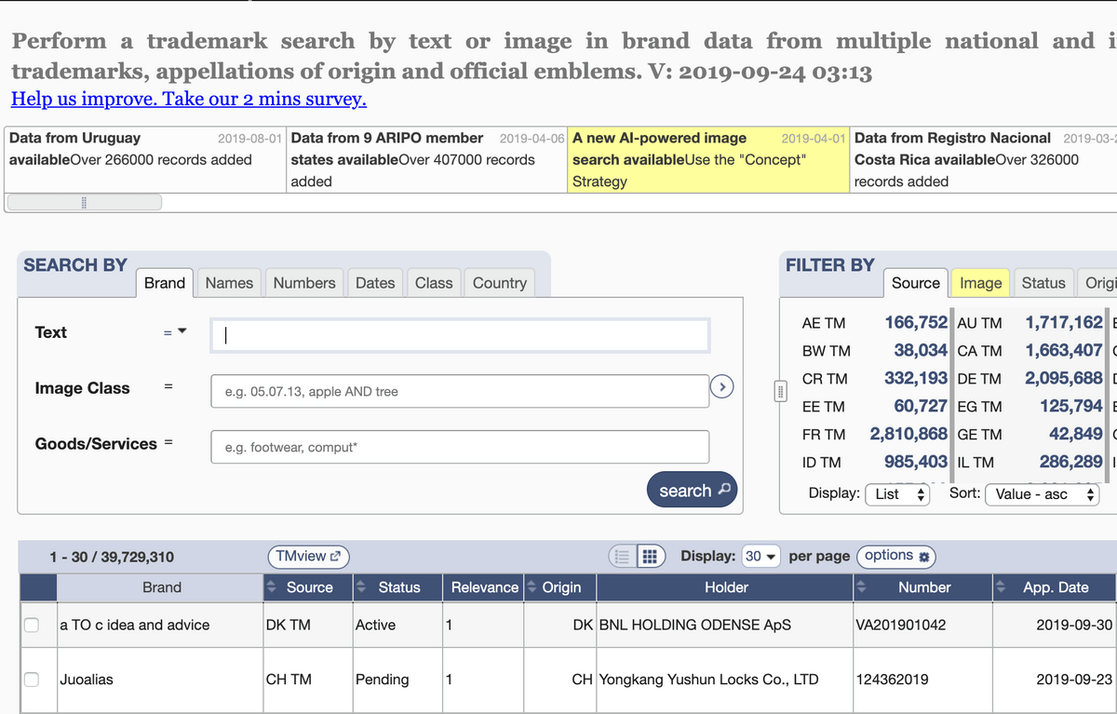
Task: Open the results options gear
Action: tap(895, 556)
